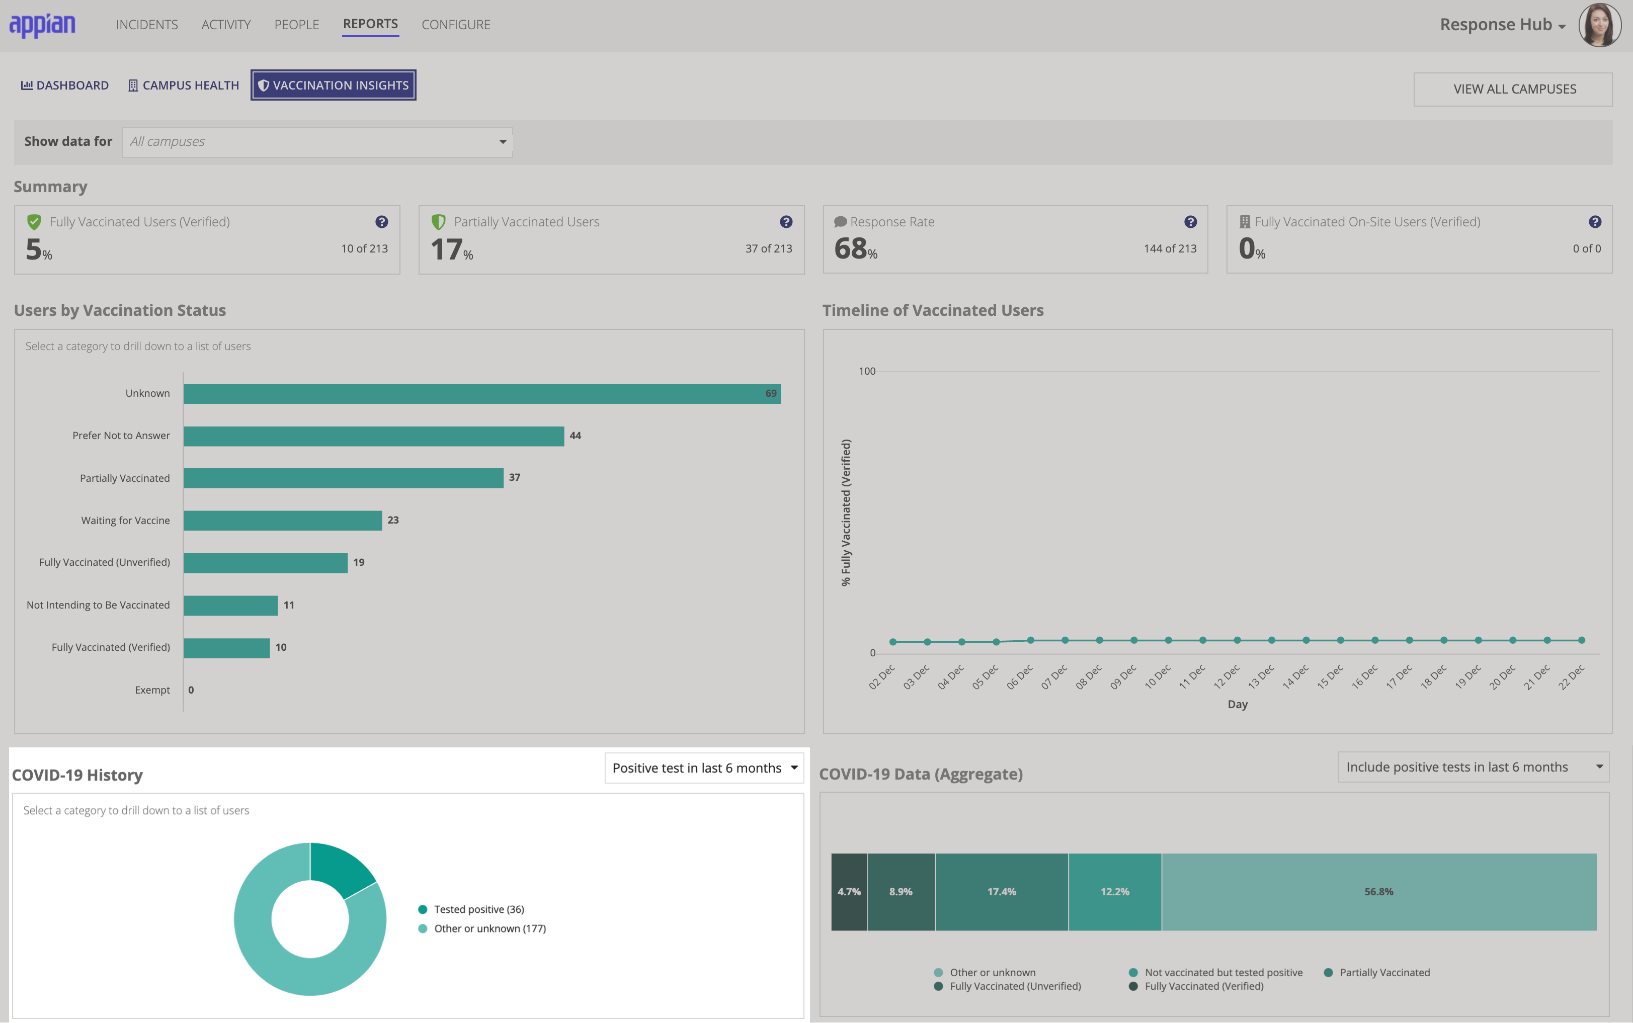Switch to Campus Health report
This screenshot has height=1023, width=1633.
pos(184,86)
